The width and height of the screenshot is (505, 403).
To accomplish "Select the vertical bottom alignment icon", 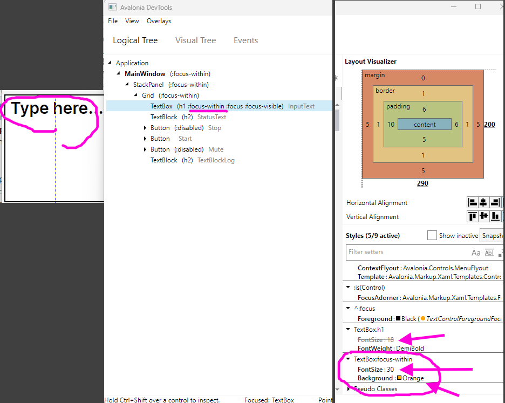I will point(495,216).
